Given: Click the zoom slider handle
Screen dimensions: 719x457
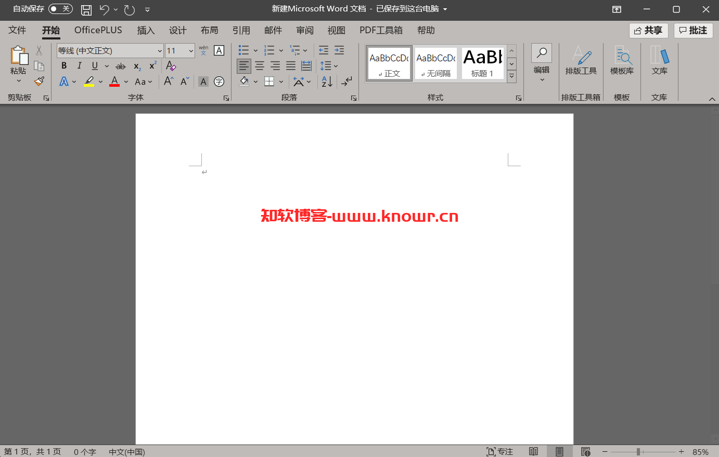Looking at the screenshot, I should point(638,452).
